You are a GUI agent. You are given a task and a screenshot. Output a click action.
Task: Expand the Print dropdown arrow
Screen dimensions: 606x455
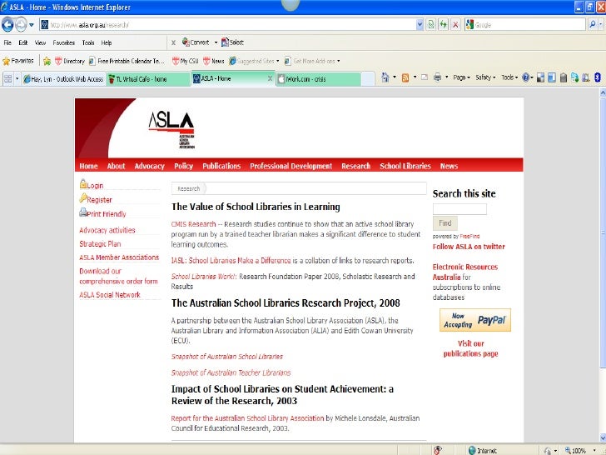446,77
